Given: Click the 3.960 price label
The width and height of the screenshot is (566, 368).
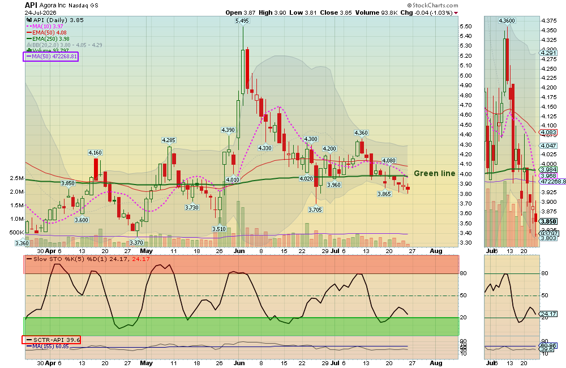Looking at the screenshot, I should click(334, 185).
